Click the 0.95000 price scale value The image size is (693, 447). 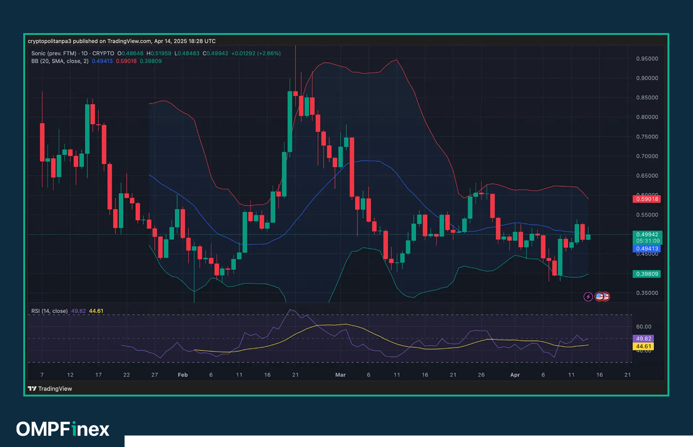click(647, 59)
